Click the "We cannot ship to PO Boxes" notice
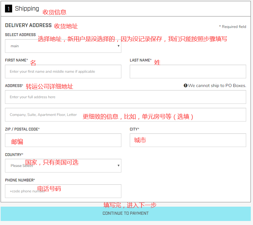Viewport: 253px width, 225px height. pyautogui.click(x=217, y=85)
